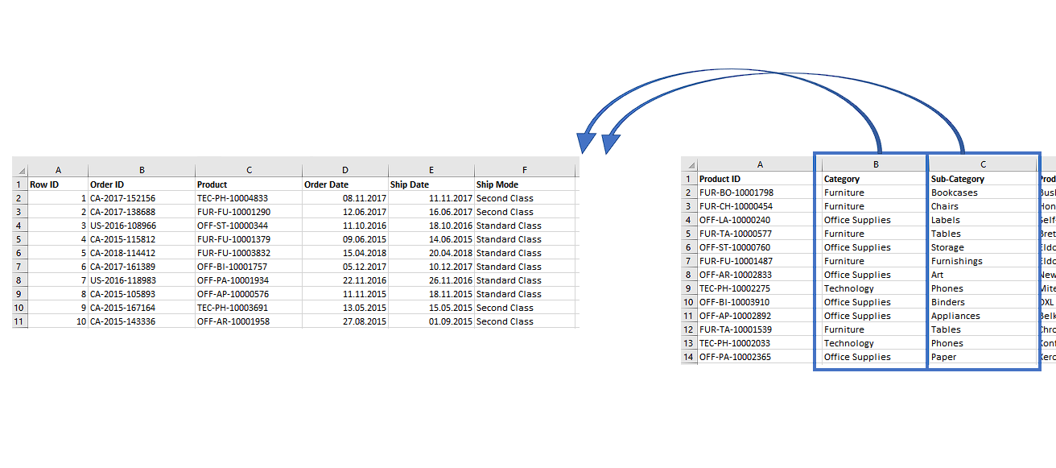Click the Paper cell in row 14

click(x=980, y=356)
